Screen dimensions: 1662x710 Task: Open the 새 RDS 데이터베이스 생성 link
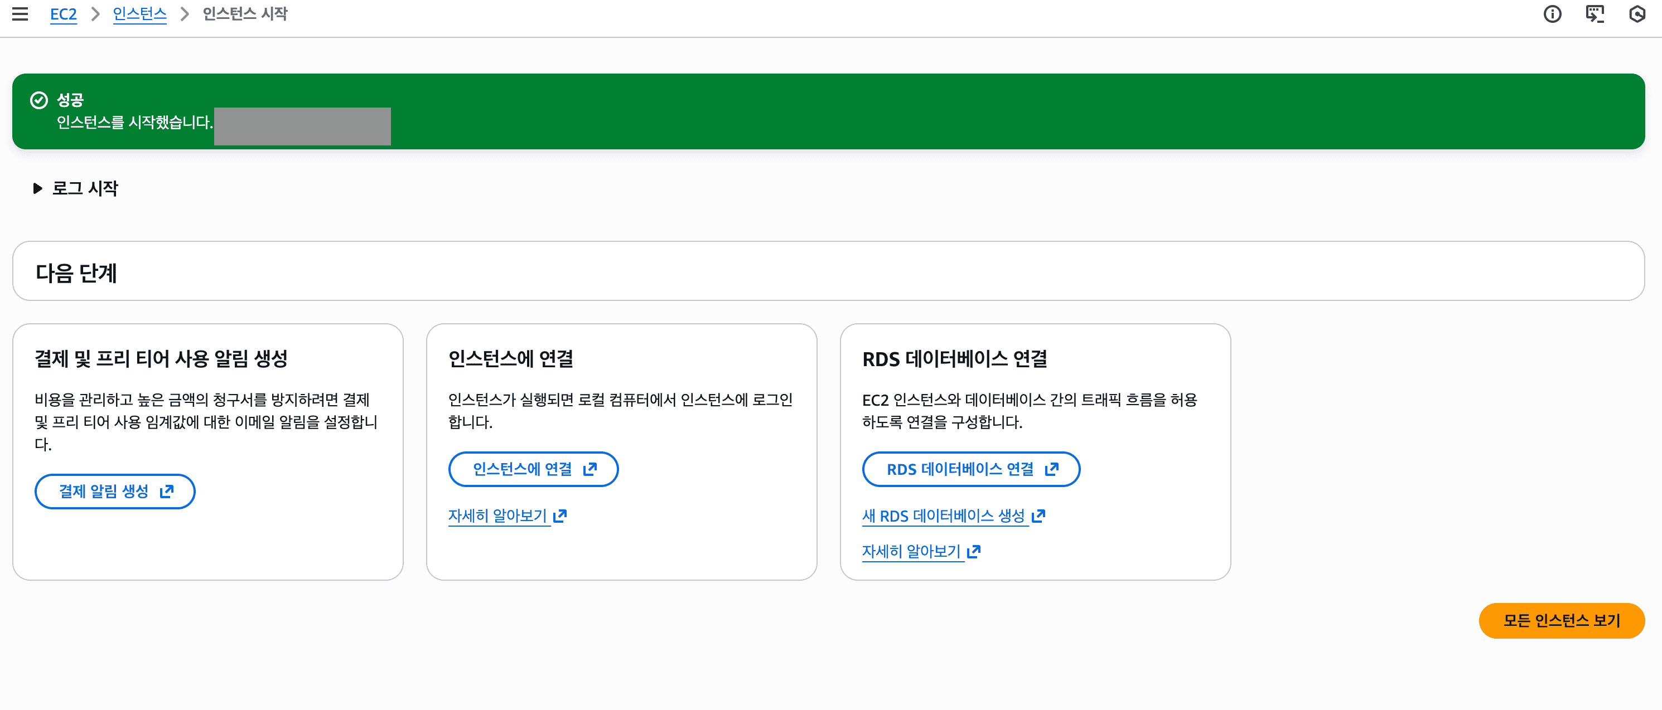946,516
